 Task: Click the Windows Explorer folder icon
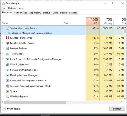8,97
